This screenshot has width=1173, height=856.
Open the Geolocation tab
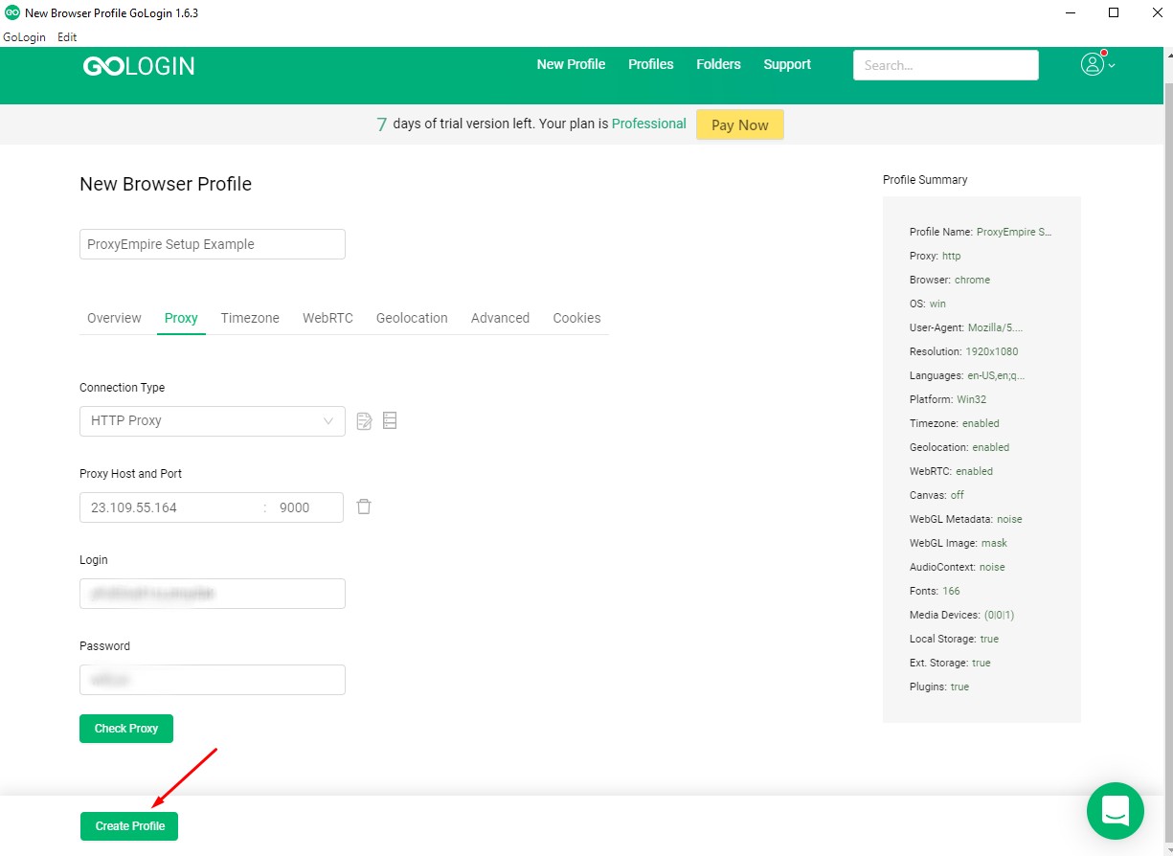click(412, 318)
